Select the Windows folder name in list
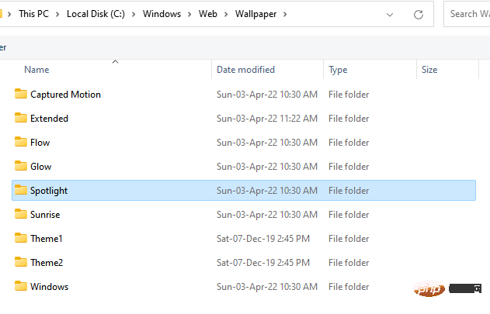490x314 pixels. [50, 287]
